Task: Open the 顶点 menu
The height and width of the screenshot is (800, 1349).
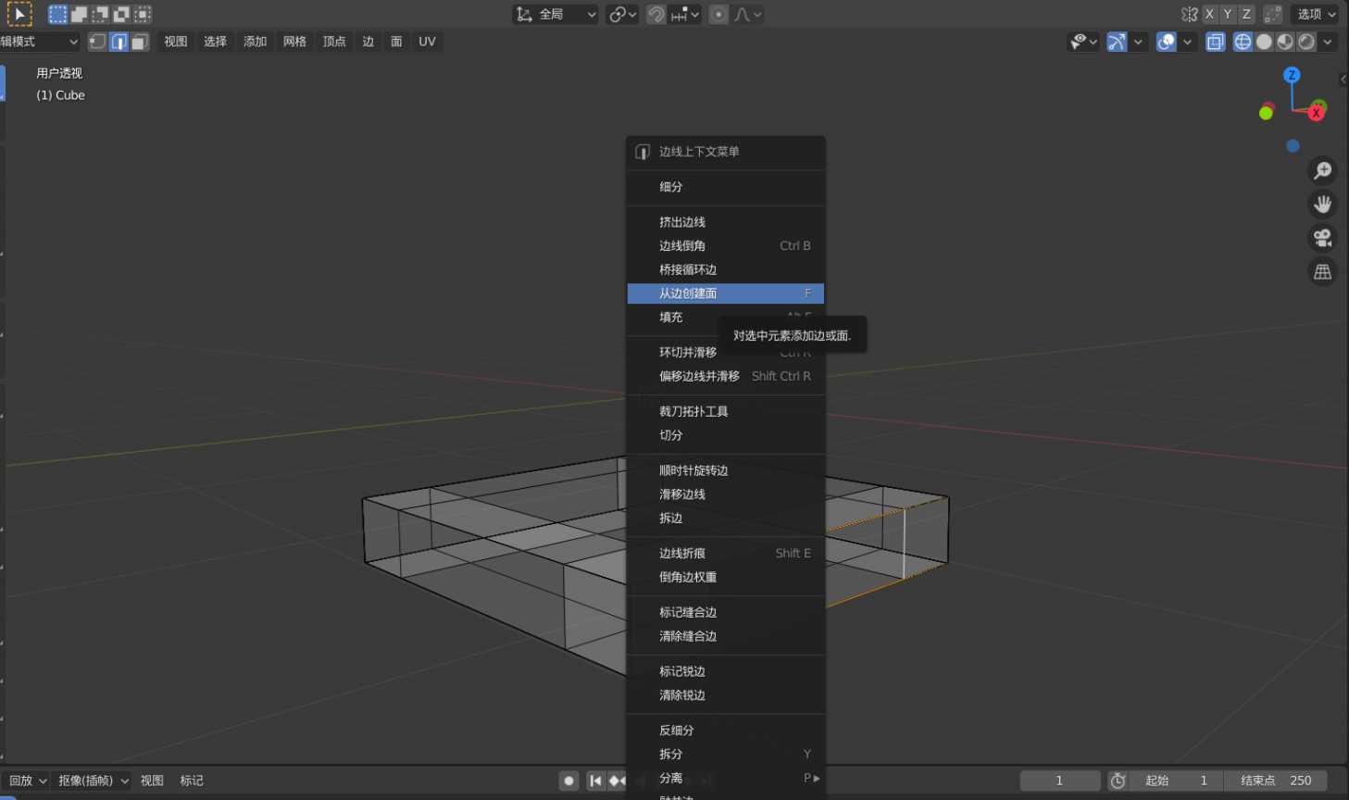Action: pyautogui.click(x=334, y=42)
